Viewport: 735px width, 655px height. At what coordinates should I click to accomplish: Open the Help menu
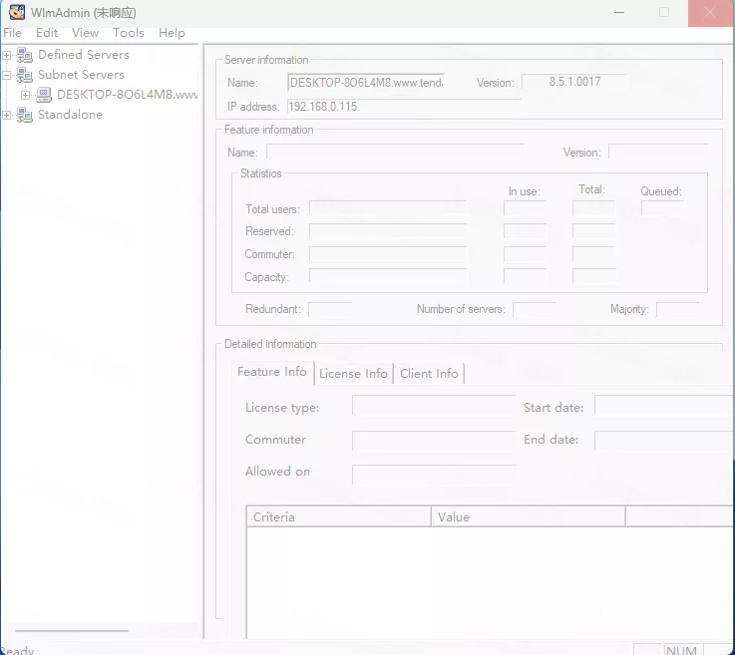point(172,33)
